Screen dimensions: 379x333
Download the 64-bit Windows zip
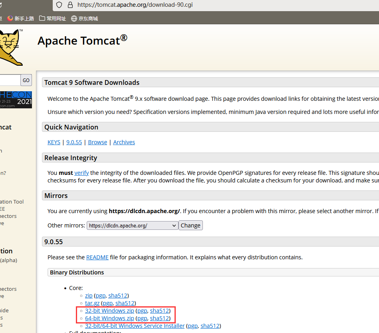point(109,318)
